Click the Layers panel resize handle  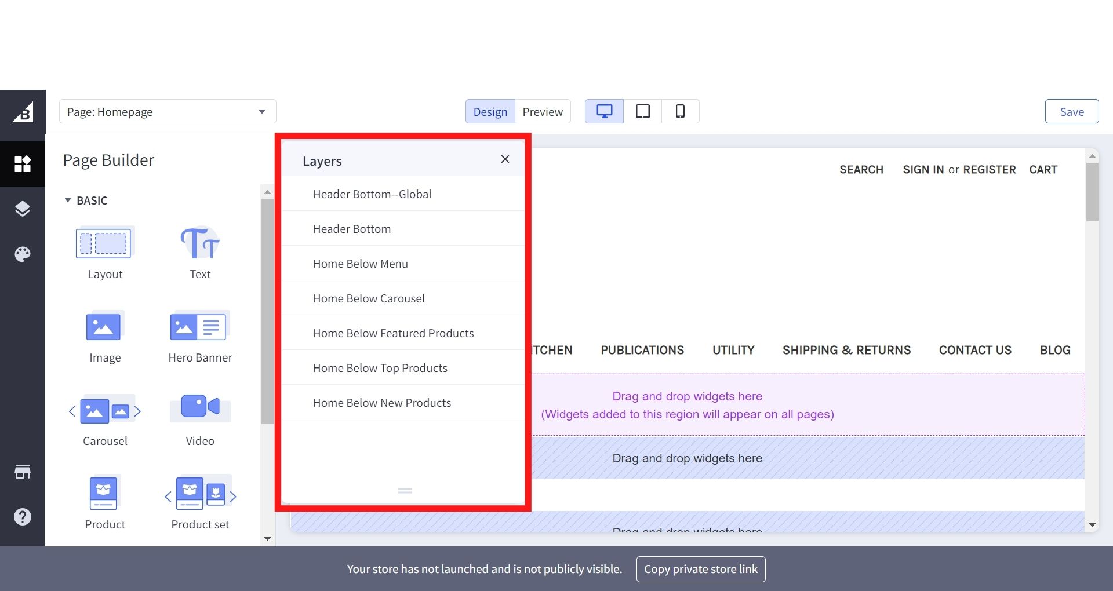(405, 491)
